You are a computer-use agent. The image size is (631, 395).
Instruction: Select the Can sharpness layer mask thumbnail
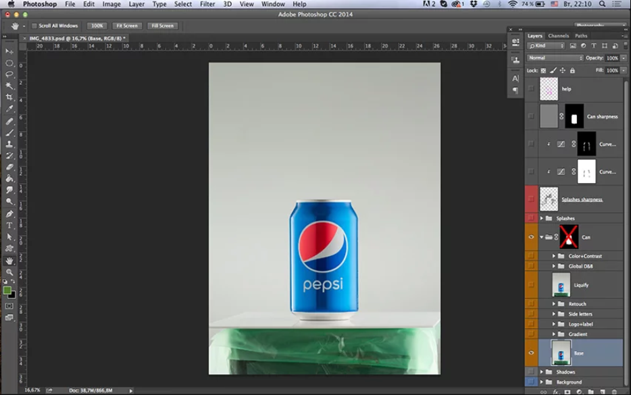point(574,116)
